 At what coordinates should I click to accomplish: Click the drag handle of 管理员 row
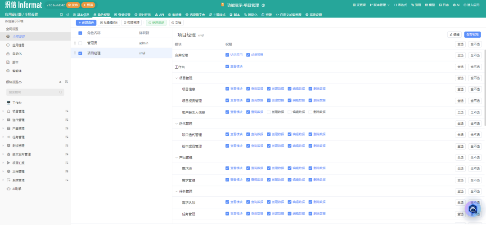click(75, 43)
